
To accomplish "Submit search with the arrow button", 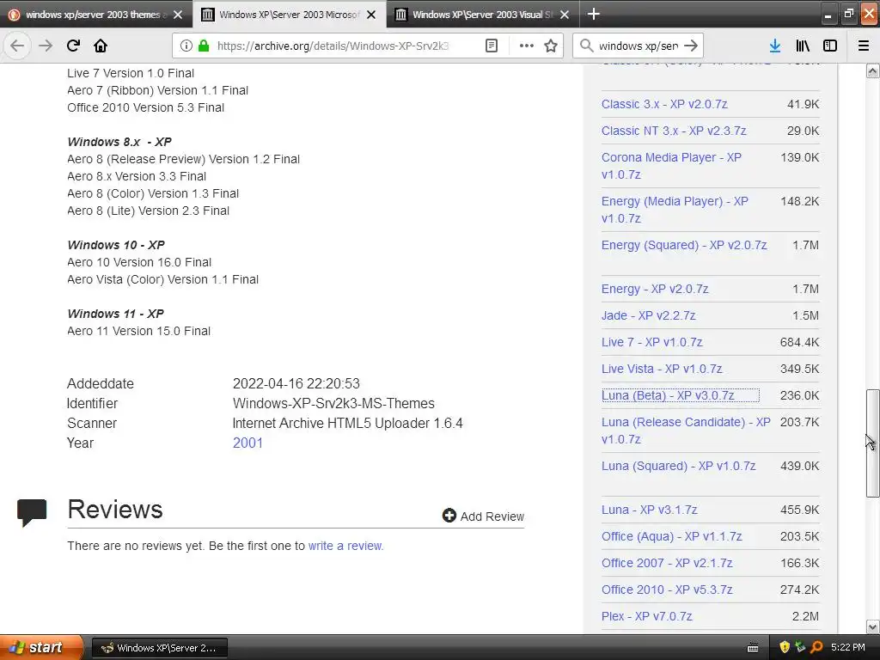I will tap(692, 46).
